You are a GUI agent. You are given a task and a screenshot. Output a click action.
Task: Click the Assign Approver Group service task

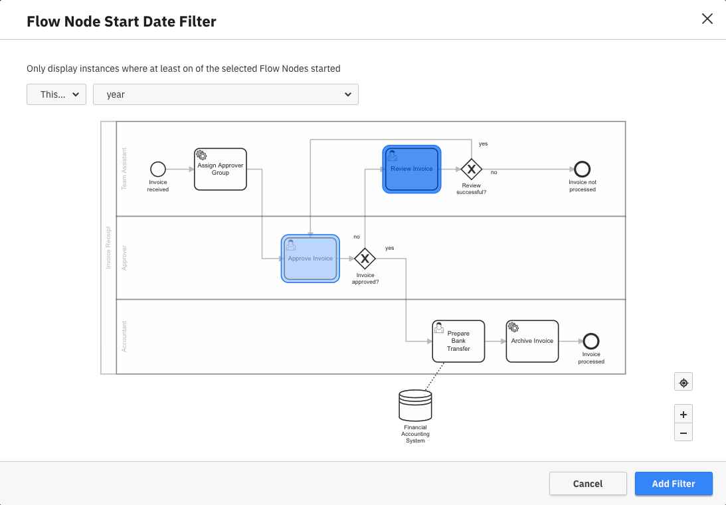[x=220, y=169]
